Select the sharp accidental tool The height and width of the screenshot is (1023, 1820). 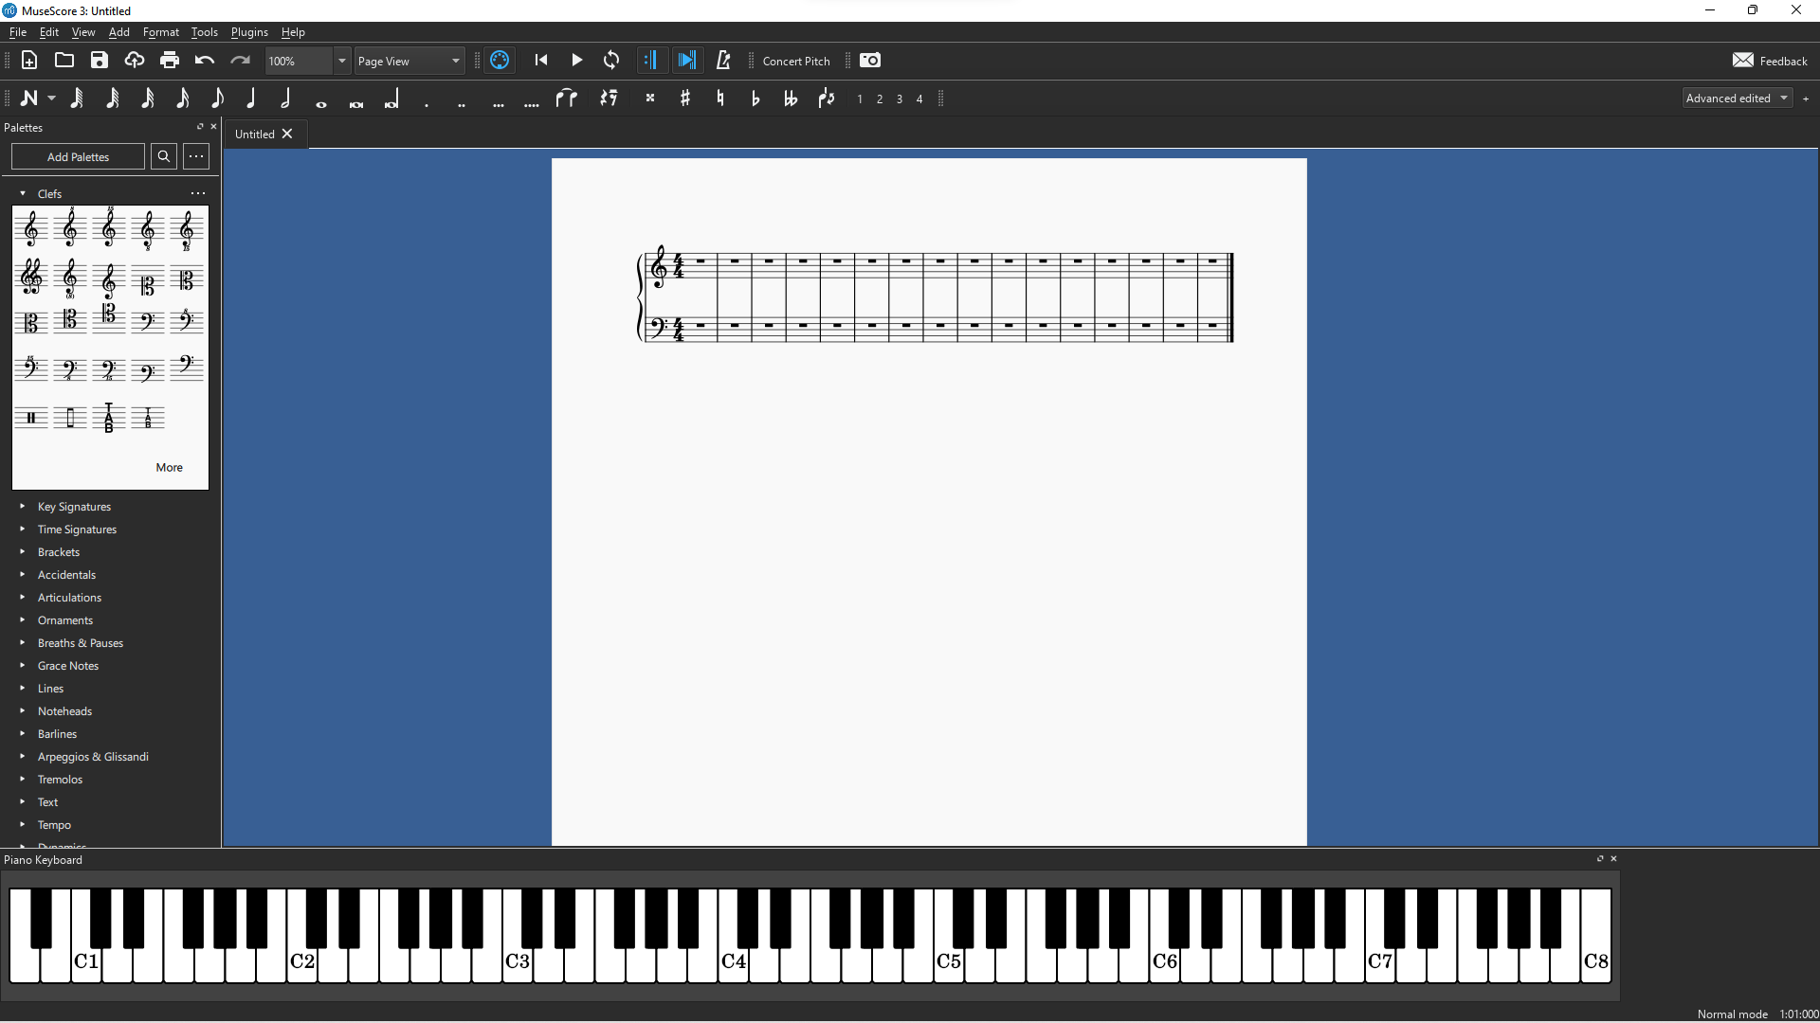pyautogui.click(x=685, y=99)
